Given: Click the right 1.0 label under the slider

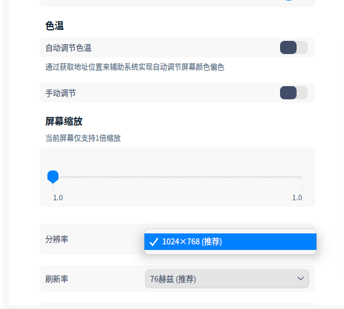Looking at the screenshot, I should click(297, 198).
